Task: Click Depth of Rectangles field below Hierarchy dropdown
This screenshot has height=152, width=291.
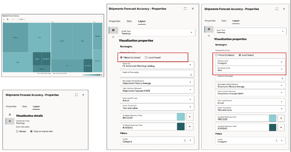Action: 157,74
